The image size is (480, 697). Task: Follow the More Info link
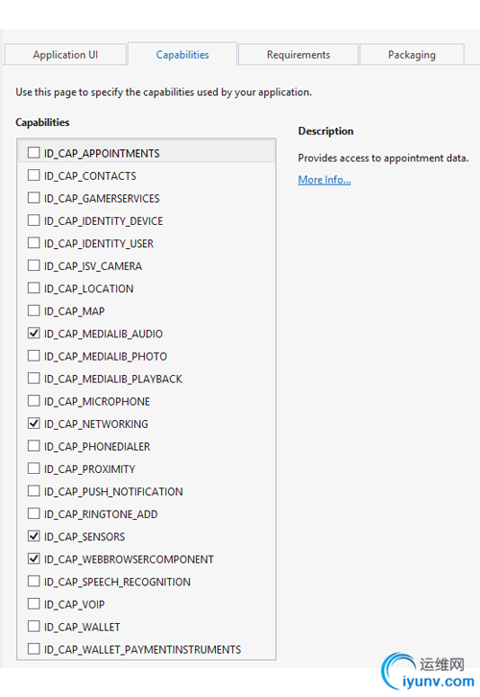pos(324,180)
